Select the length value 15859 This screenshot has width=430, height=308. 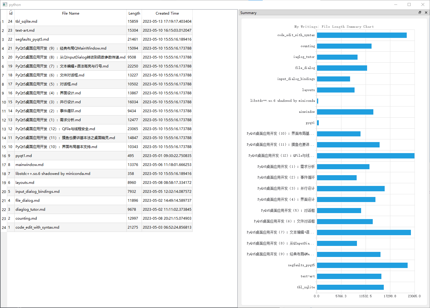pyautogui.click(x=134, y=21)
